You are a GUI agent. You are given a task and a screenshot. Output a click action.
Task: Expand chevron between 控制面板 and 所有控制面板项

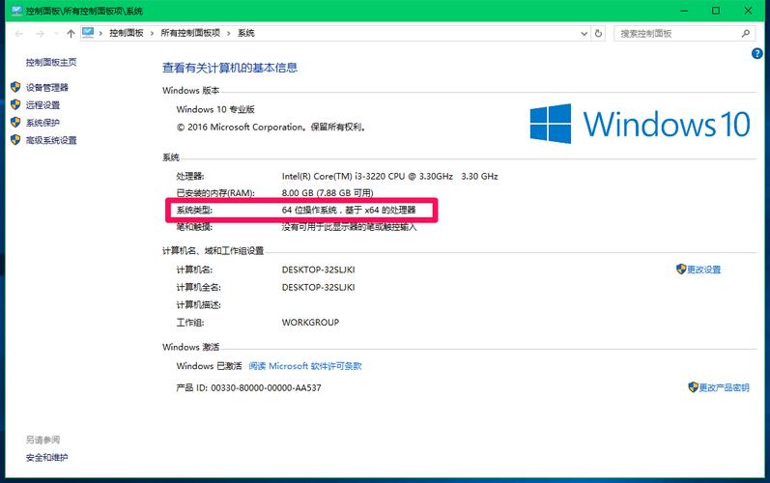[x=152, y=34]
